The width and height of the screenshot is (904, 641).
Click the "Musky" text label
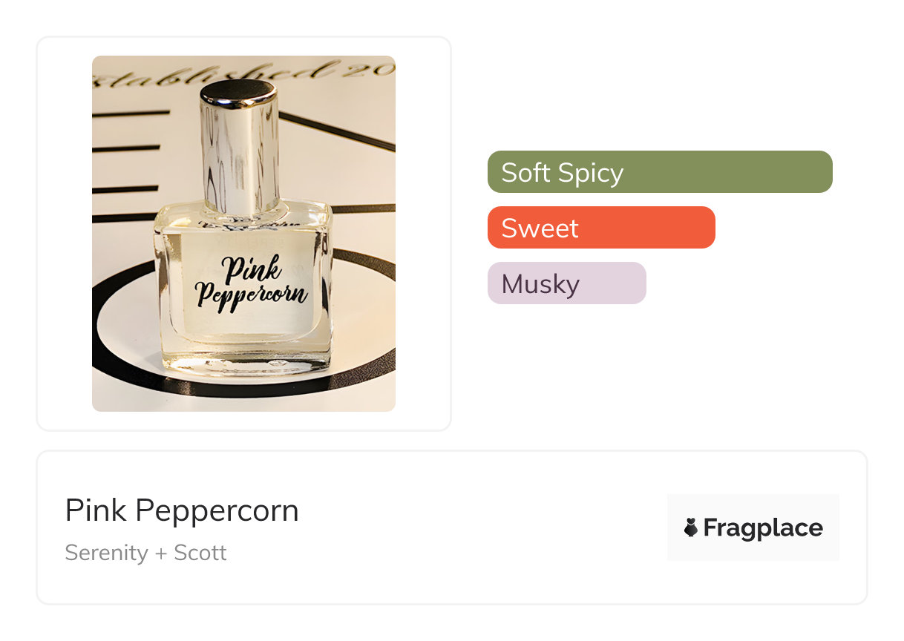click(540, 283)
